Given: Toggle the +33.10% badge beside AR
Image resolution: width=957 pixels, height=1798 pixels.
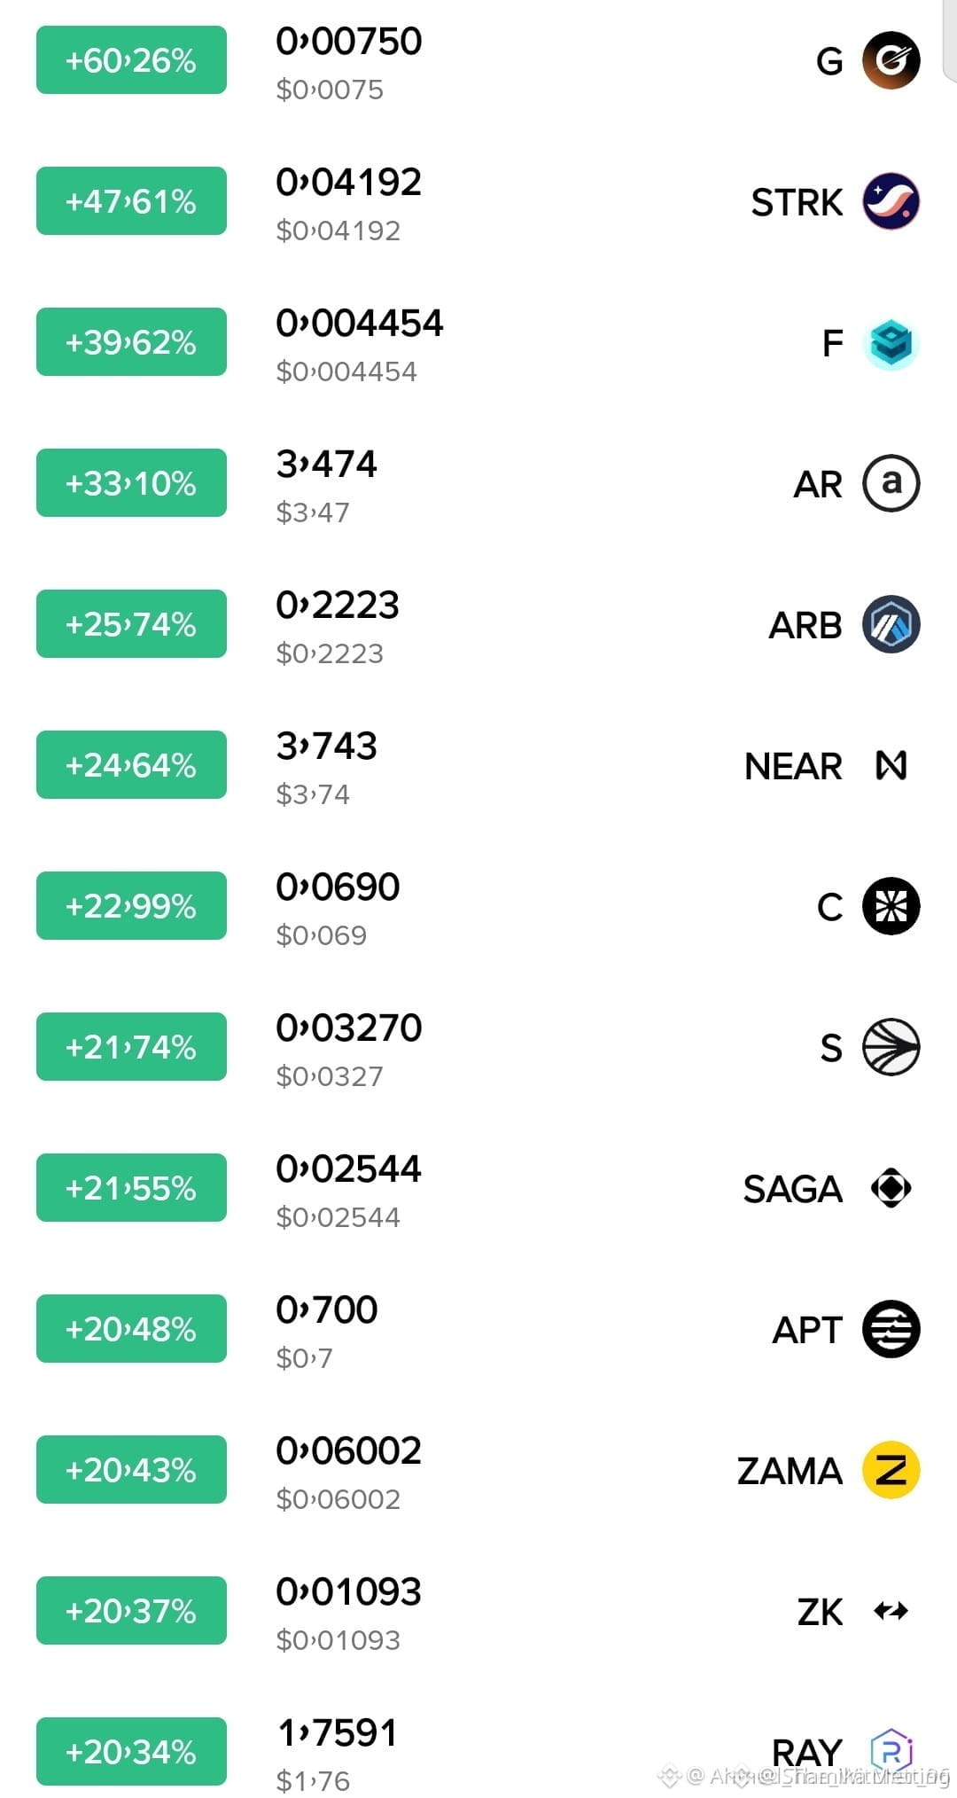Looking at the screenshot, I should [131, 483].
